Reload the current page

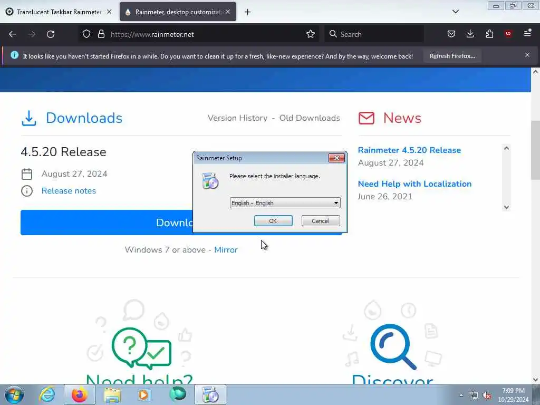[51, 34]
